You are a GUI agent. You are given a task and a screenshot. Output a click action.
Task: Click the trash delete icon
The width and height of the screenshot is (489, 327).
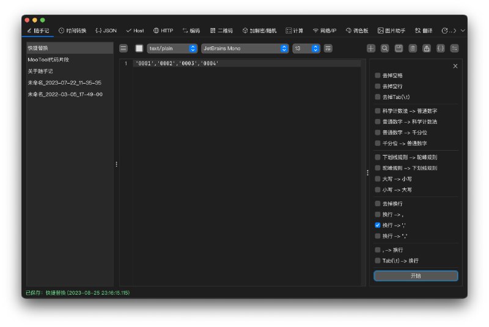(413, 48)
